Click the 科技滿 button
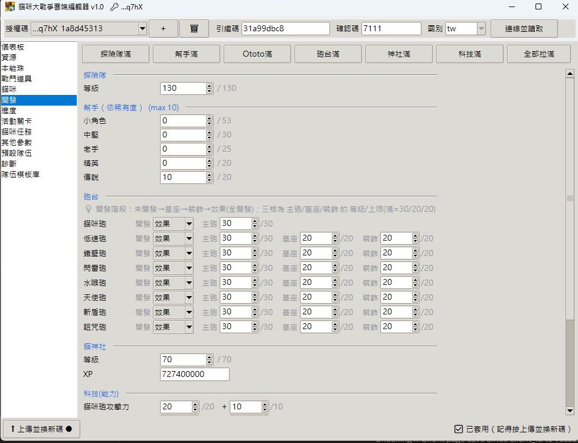578x443 pixels. [469, 54]
